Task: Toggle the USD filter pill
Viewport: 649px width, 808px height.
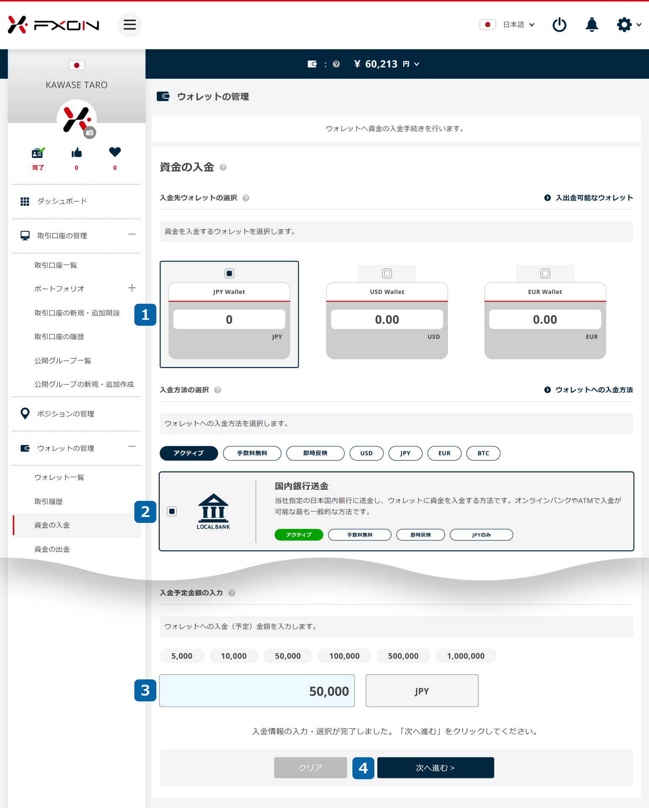Action: [x=367, y=453]
